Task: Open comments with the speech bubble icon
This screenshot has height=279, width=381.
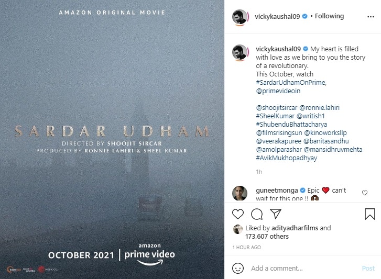Action: 257,214
